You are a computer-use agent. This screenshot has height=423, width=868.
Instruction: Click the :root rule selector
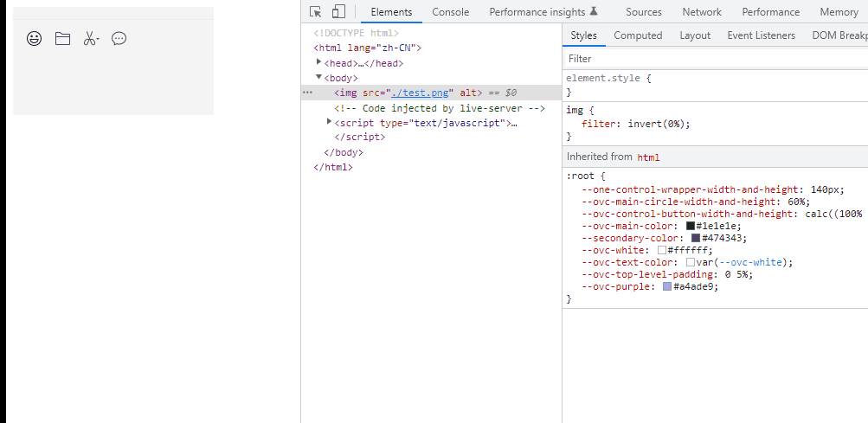pyautogui.click(x=580, y=176)
